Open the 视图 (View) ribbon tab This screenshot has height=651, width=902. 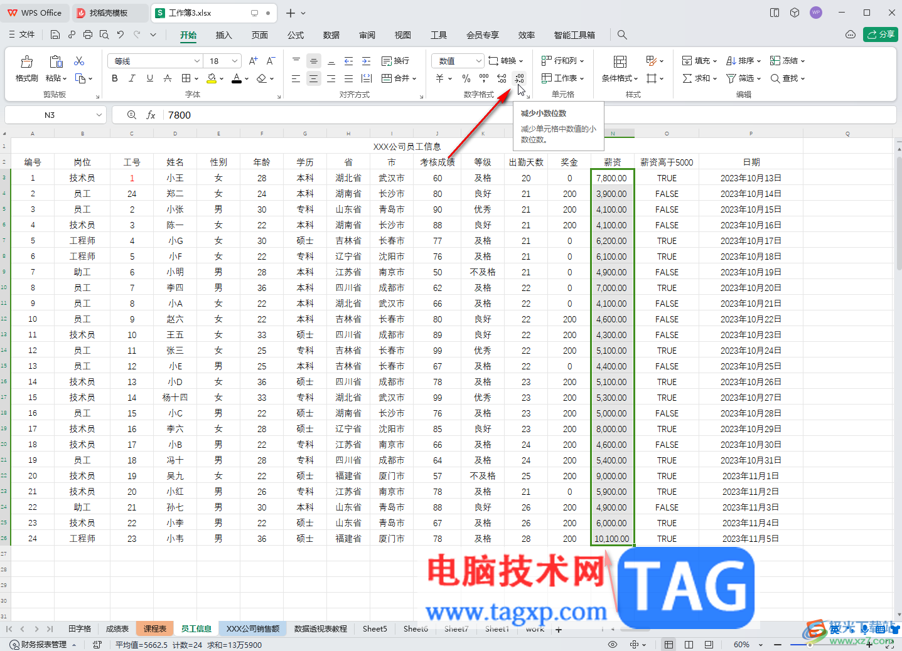point(403,35)
